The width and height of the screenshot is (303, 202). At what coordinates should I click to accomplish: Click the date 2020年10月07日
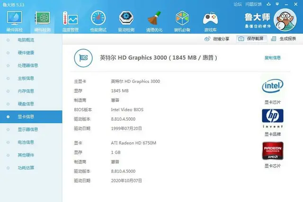126,181
